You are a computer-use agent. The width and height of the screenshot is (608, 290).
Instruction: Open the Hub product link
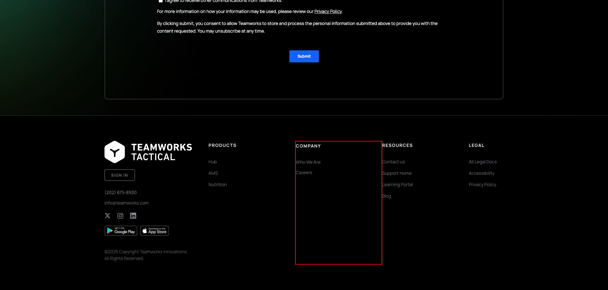212,162
